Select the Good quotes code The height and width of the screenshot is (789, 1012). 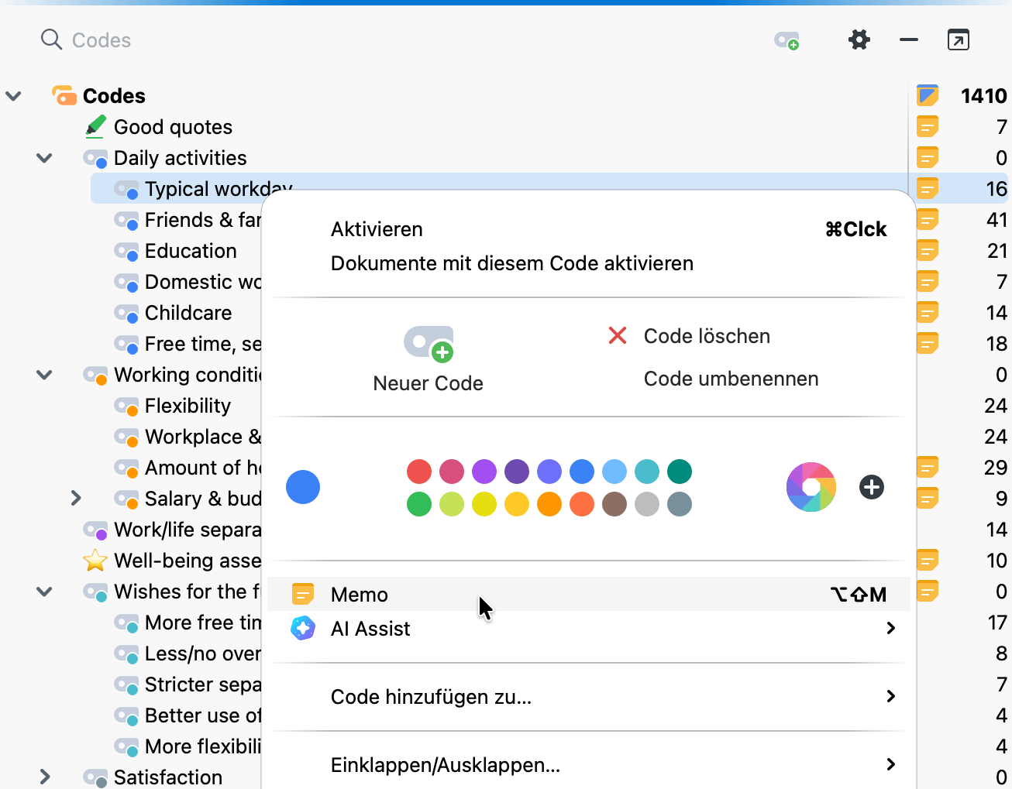(x=173, y=127)
